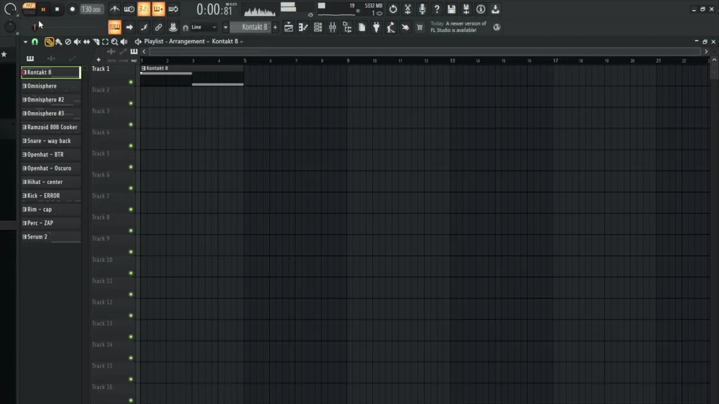Open pattern selector arrow before Kontakt 8

click(225, 27)
